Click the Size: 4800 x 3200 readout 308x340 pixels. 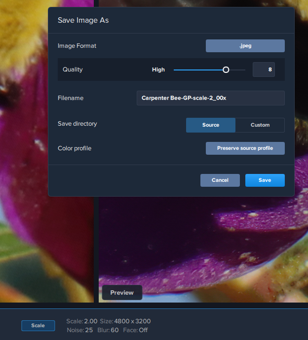tap(125, 321)
